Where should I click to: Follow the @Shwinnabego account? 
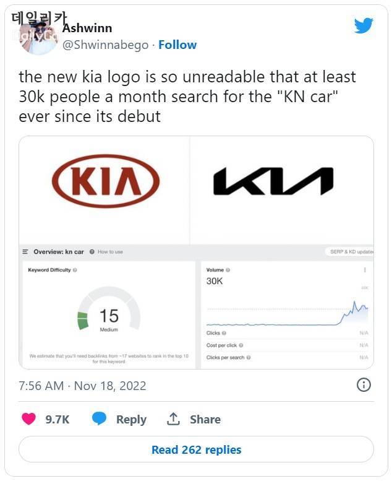pos(177,45)
